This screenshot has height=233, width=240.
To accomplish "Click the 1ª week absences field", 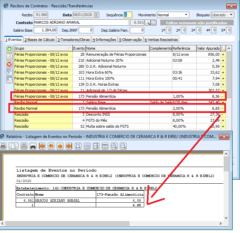I will tap(169, 30).
